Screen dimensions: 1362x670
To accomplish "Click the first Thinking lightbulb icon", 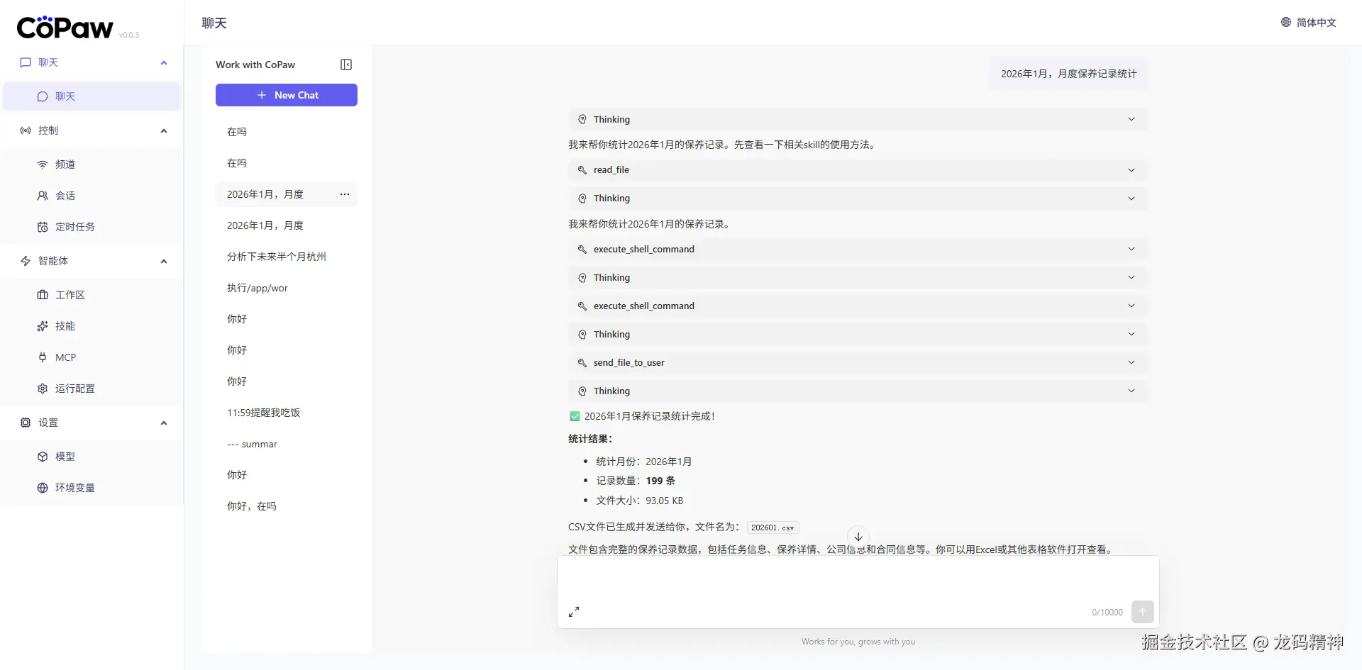I will click(582, 120).
